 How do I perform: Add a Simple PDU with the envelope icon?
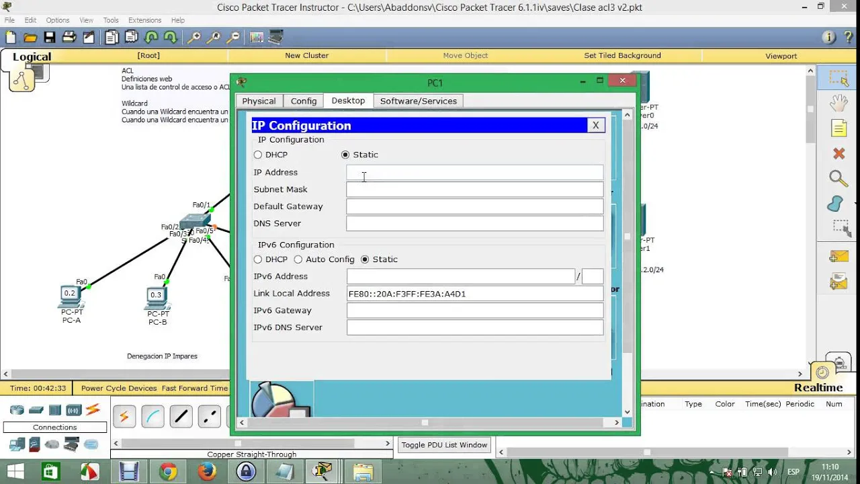[838, 257]
